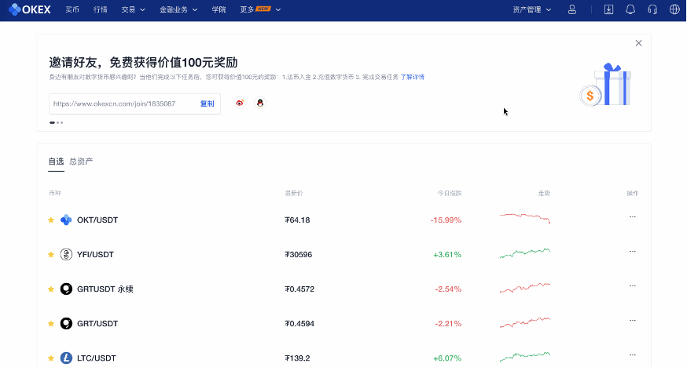View GRTUSDT 永续 trend sparkline
Viewport: 687px width, 367px height.
pyautogui.click(x=525, y=288)
